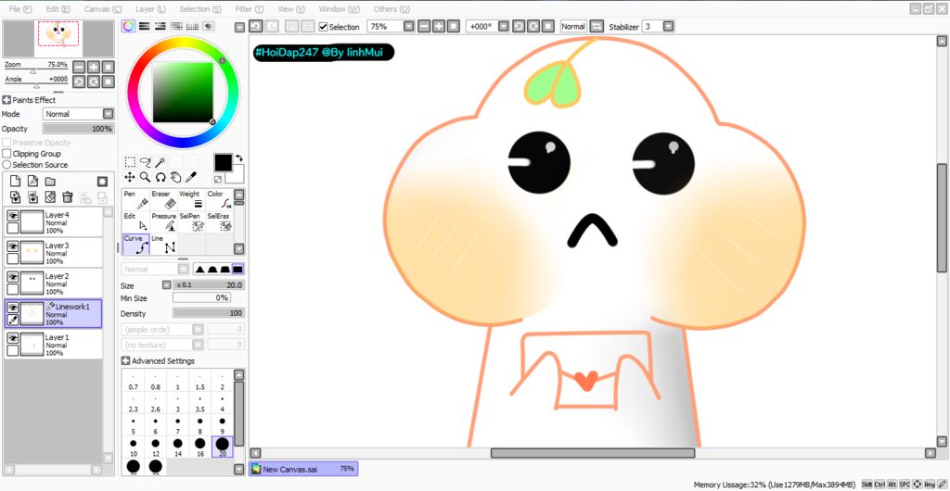
Task: Select the Color tool in linework tools
Action: [219, 199]
